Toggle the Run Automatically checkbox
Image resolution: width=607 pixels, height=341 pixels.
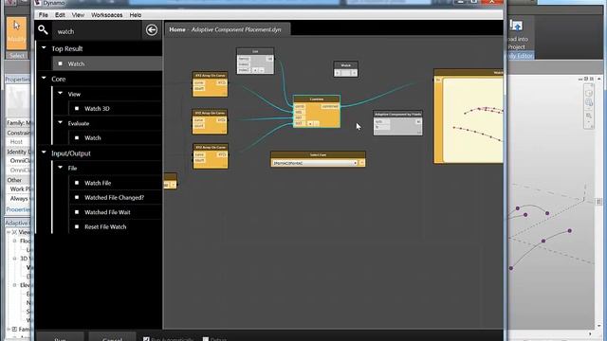pyautogui.click(x=146, y=339)
